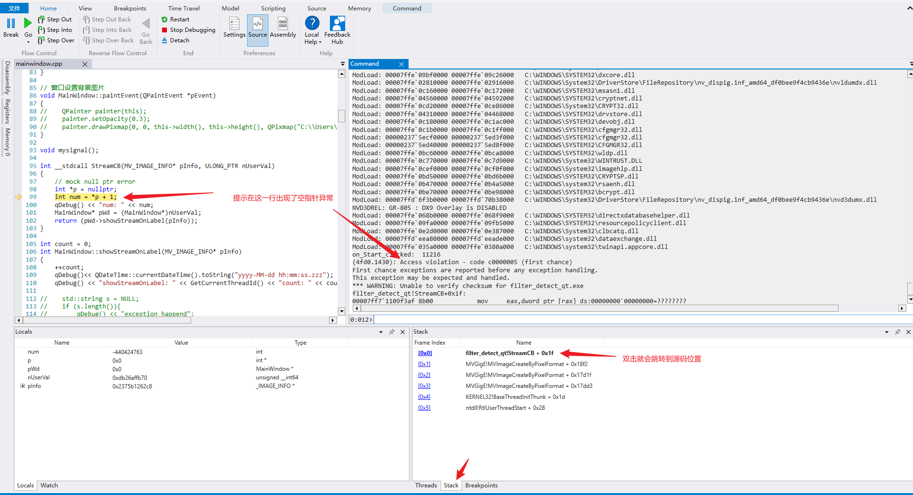Image resolution: width=913 pixels, height=495 pixels.
Task: Open the bottom Breakpoints tab
Action: tap(481, 485)
